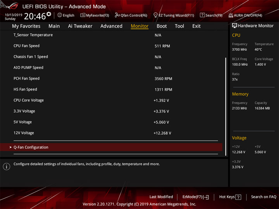Click the info icon beside the description
Viewport: 279px width, 209px height.
coord(7,166)
